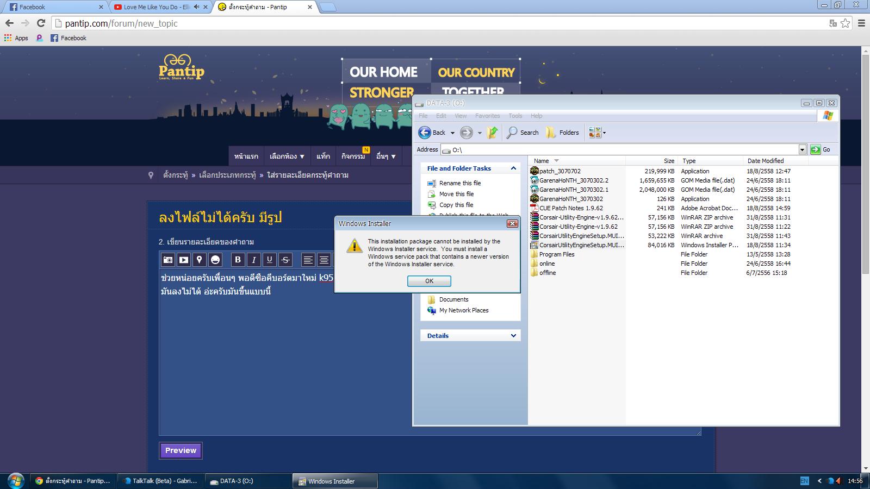The width and height of the screenshot is (870, 489).
Task: Go to หน้าแรก in Pantip navigation
Action: [x=246, y=156]
